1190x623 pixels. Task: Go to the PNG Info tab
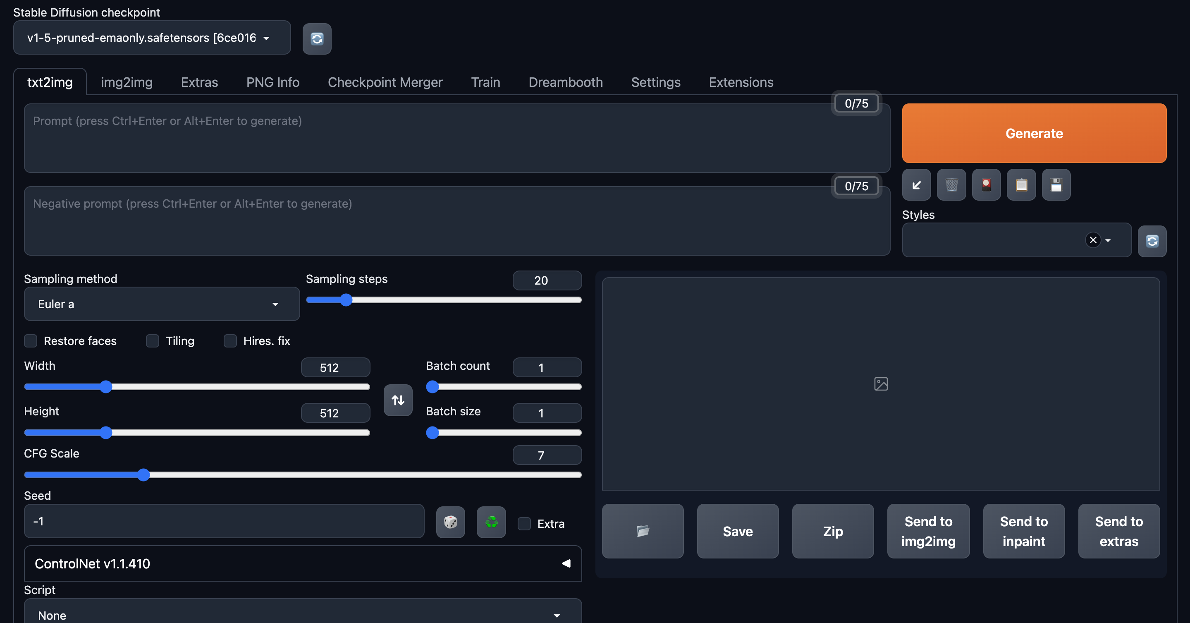272,82
